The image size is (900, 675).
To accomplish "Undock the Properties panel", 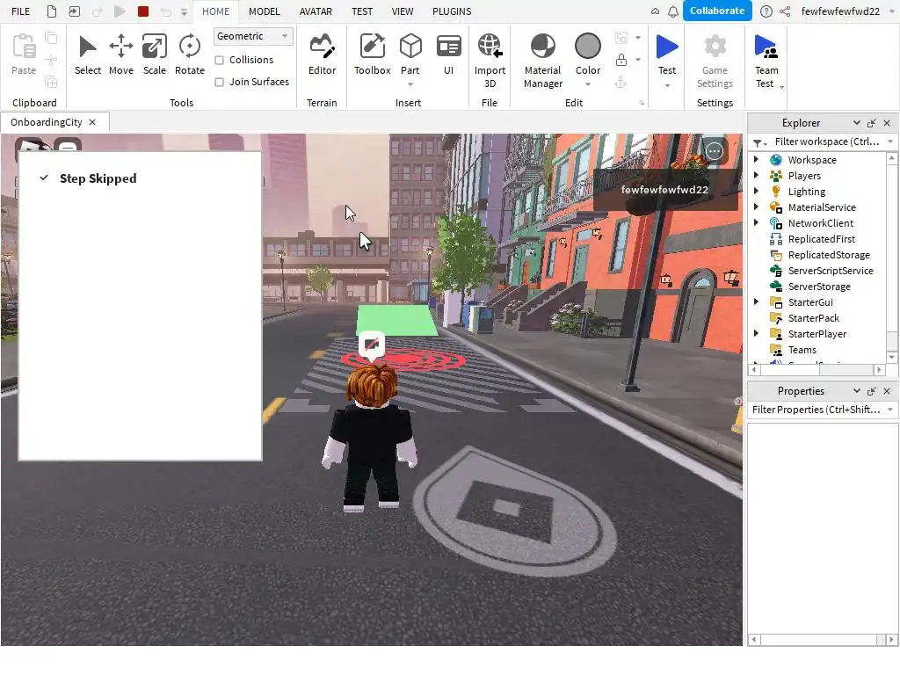I will click(x=871, y=391).
